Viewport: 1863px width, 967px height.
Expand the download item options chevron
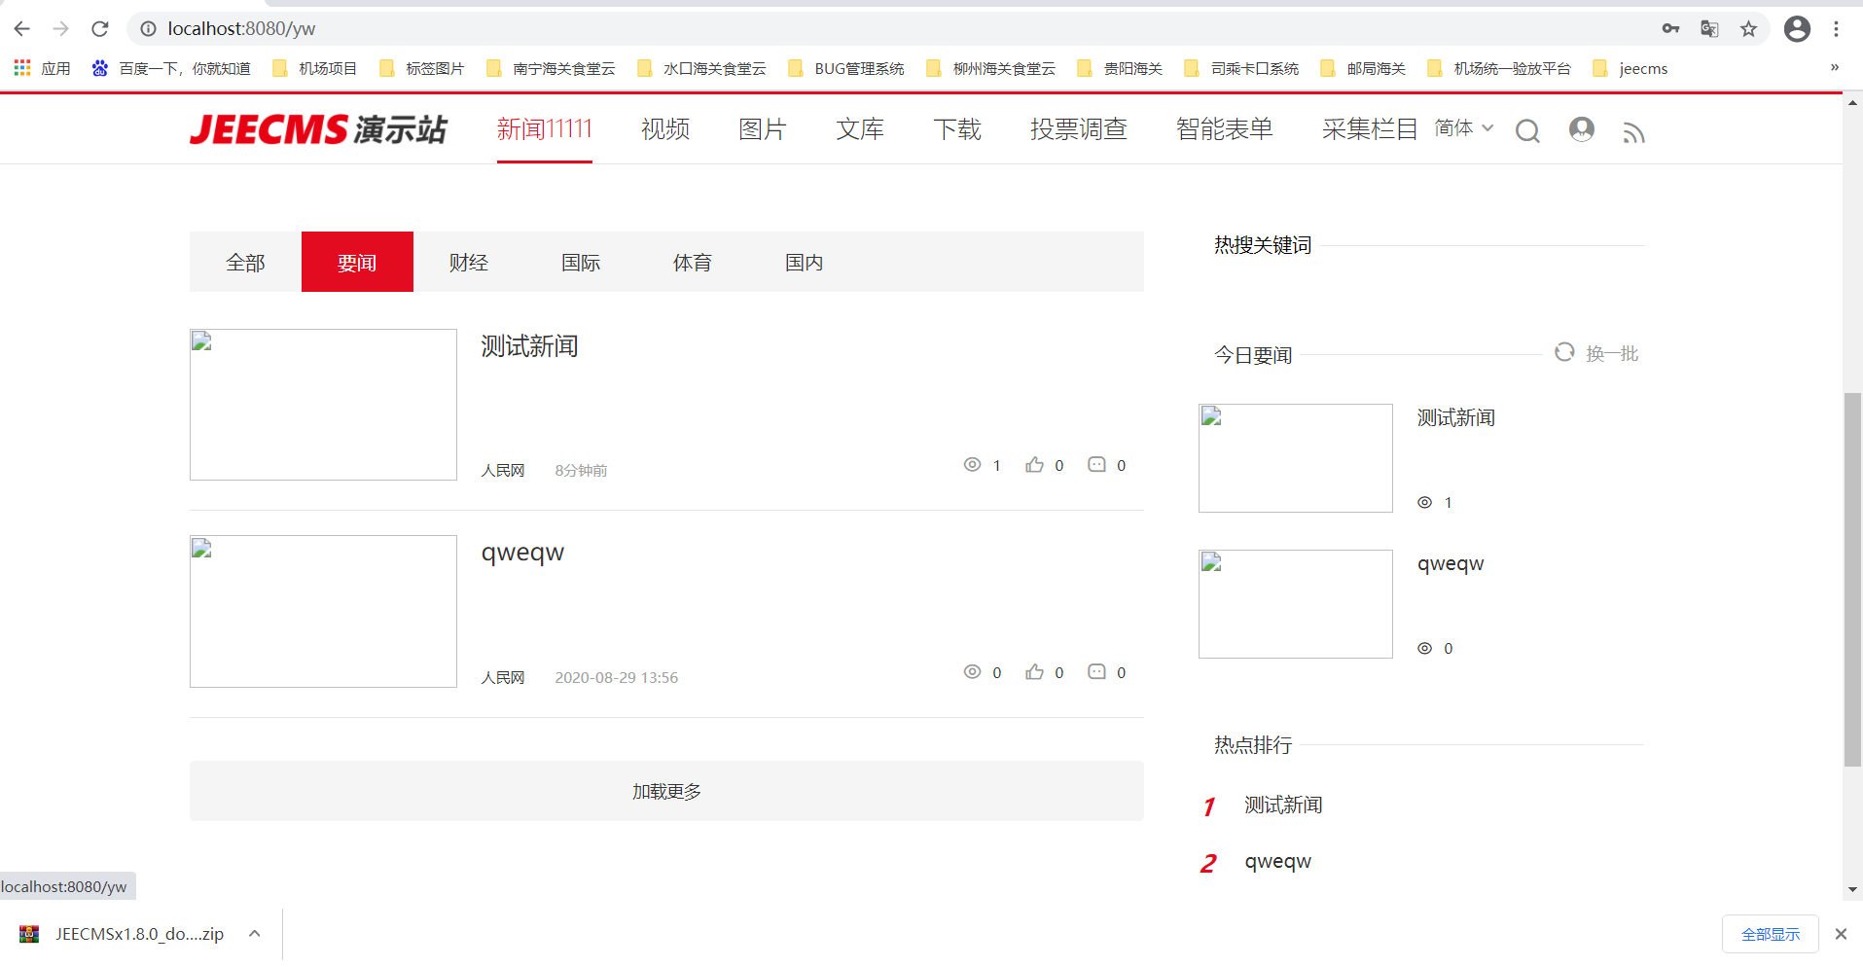pos(255,934)
